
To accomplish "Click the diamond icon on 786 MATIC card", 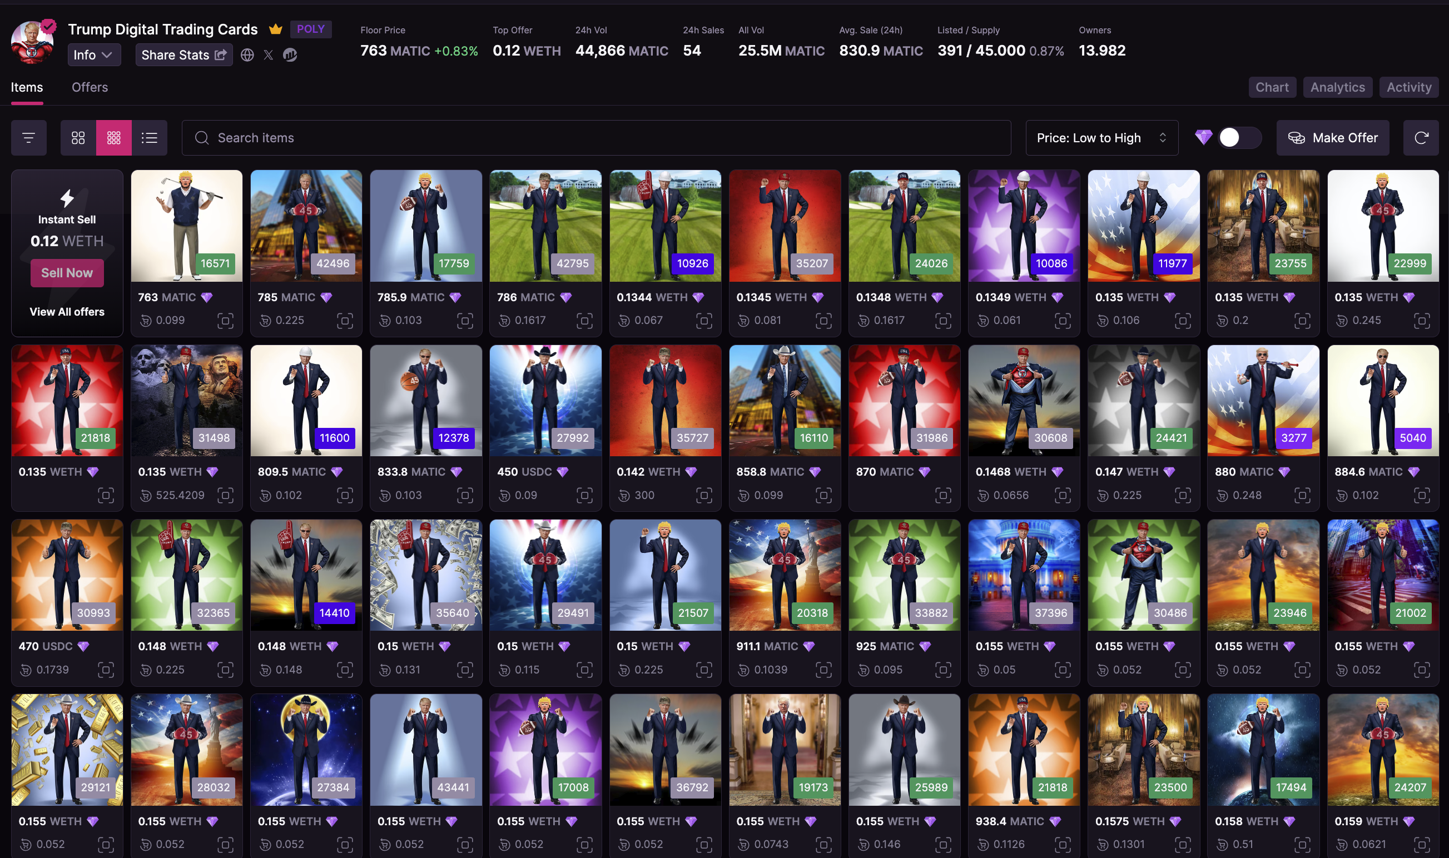I will 565,297.
